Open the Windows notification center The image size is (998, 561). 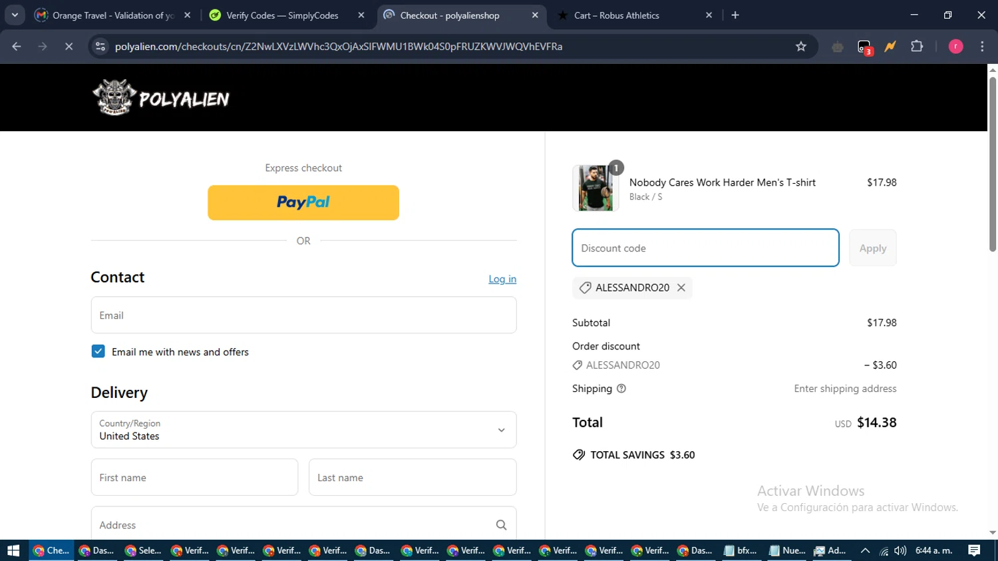tap(975, 550)
